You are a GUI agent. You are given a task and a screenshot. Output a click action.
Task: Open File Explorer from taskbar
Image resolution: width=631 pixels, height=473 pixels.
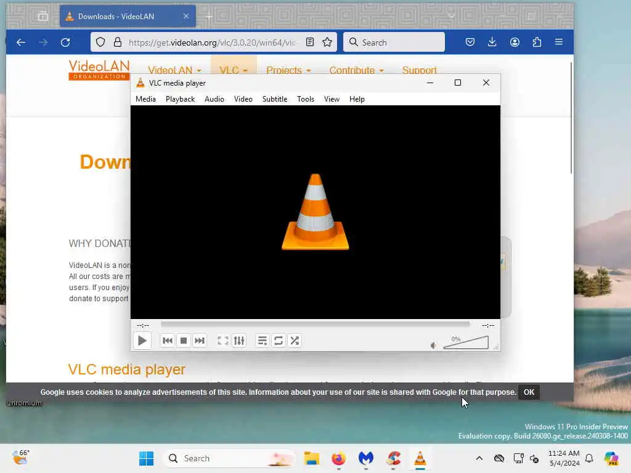click(311, 458)
